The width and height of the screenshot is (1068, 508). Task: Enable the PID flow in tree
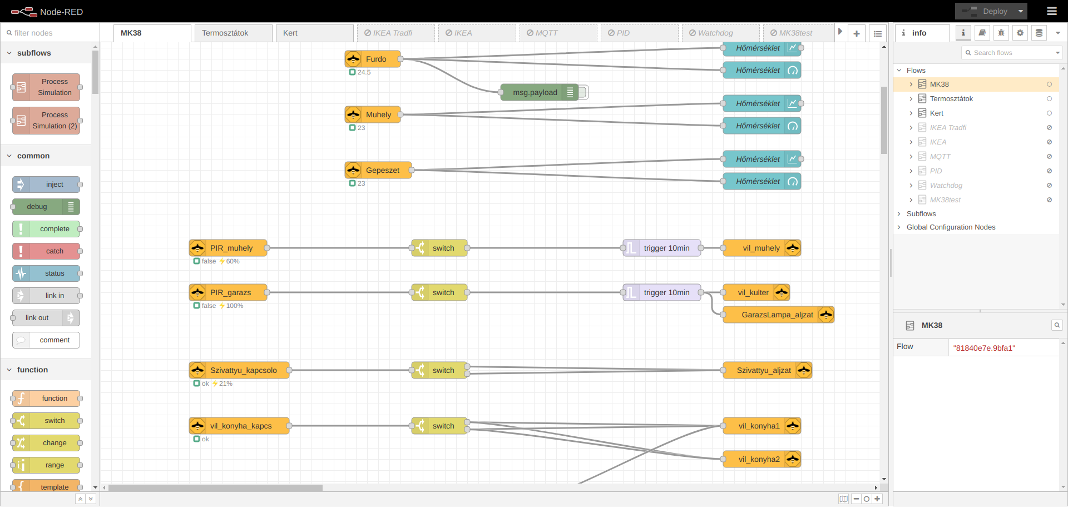1049,171
